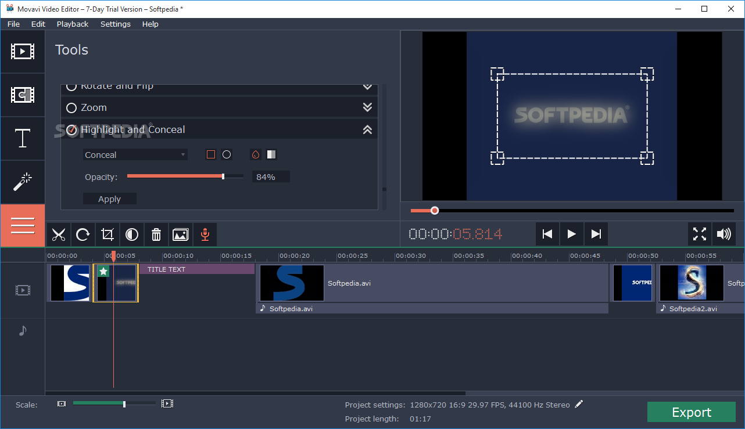Enter fullscreen preview mode
Screen dimensions: 745x429
700,234
